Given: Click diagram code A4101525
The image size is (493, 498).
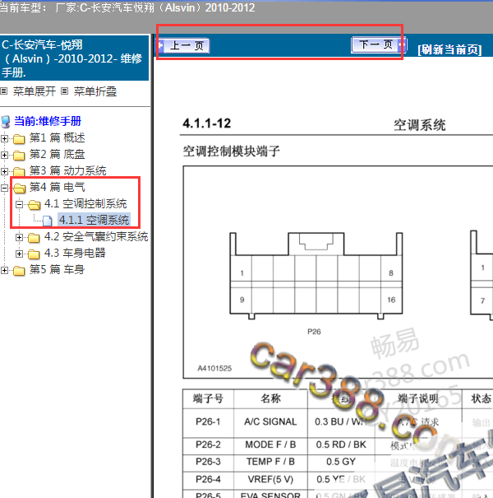Looking at the screenshot, I should coord(214,369).
